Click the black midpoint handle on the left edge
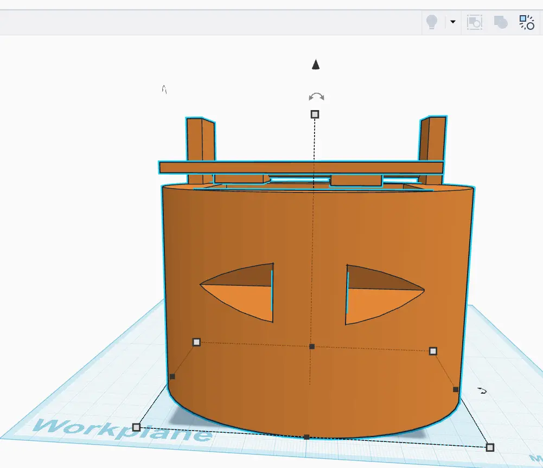The height and width of the screenshot is (468, 543). pos(172,376)
